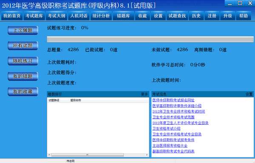This screenshot has height=163, width=255.
Task: Switch to the 统计分析 tab
Action: click(x=101, y=16)
